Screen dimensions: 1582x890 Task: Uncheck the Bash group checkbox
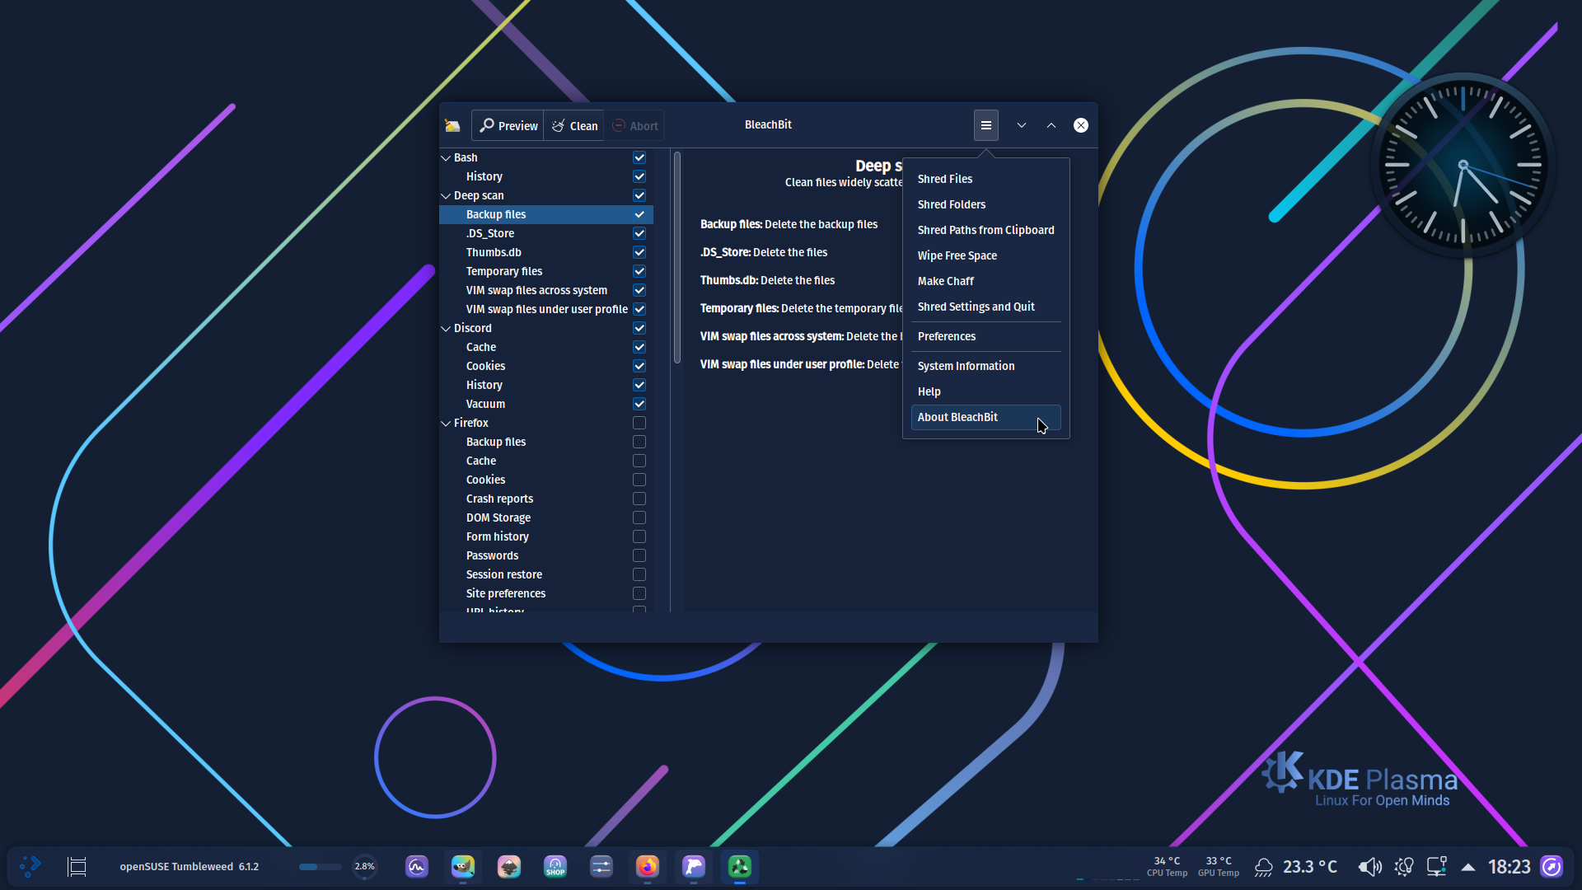pos(639,157)
